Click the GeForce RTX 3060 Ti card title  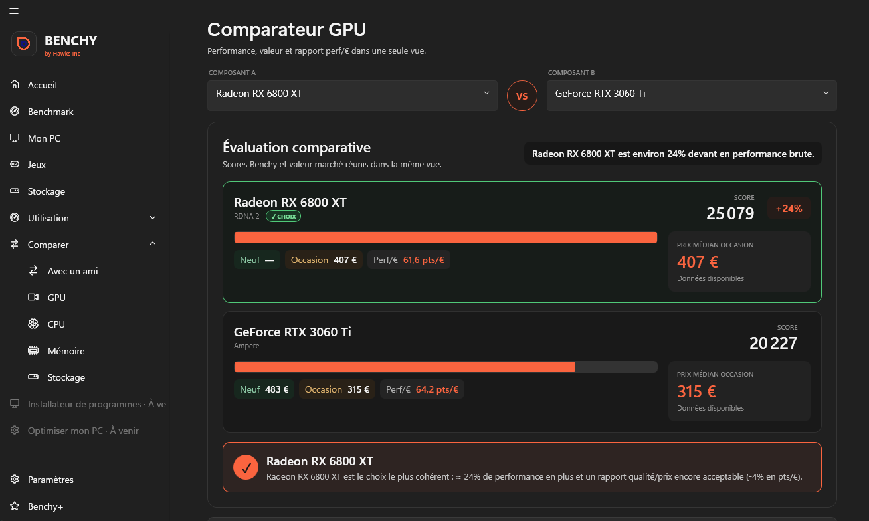coord(292,332)
